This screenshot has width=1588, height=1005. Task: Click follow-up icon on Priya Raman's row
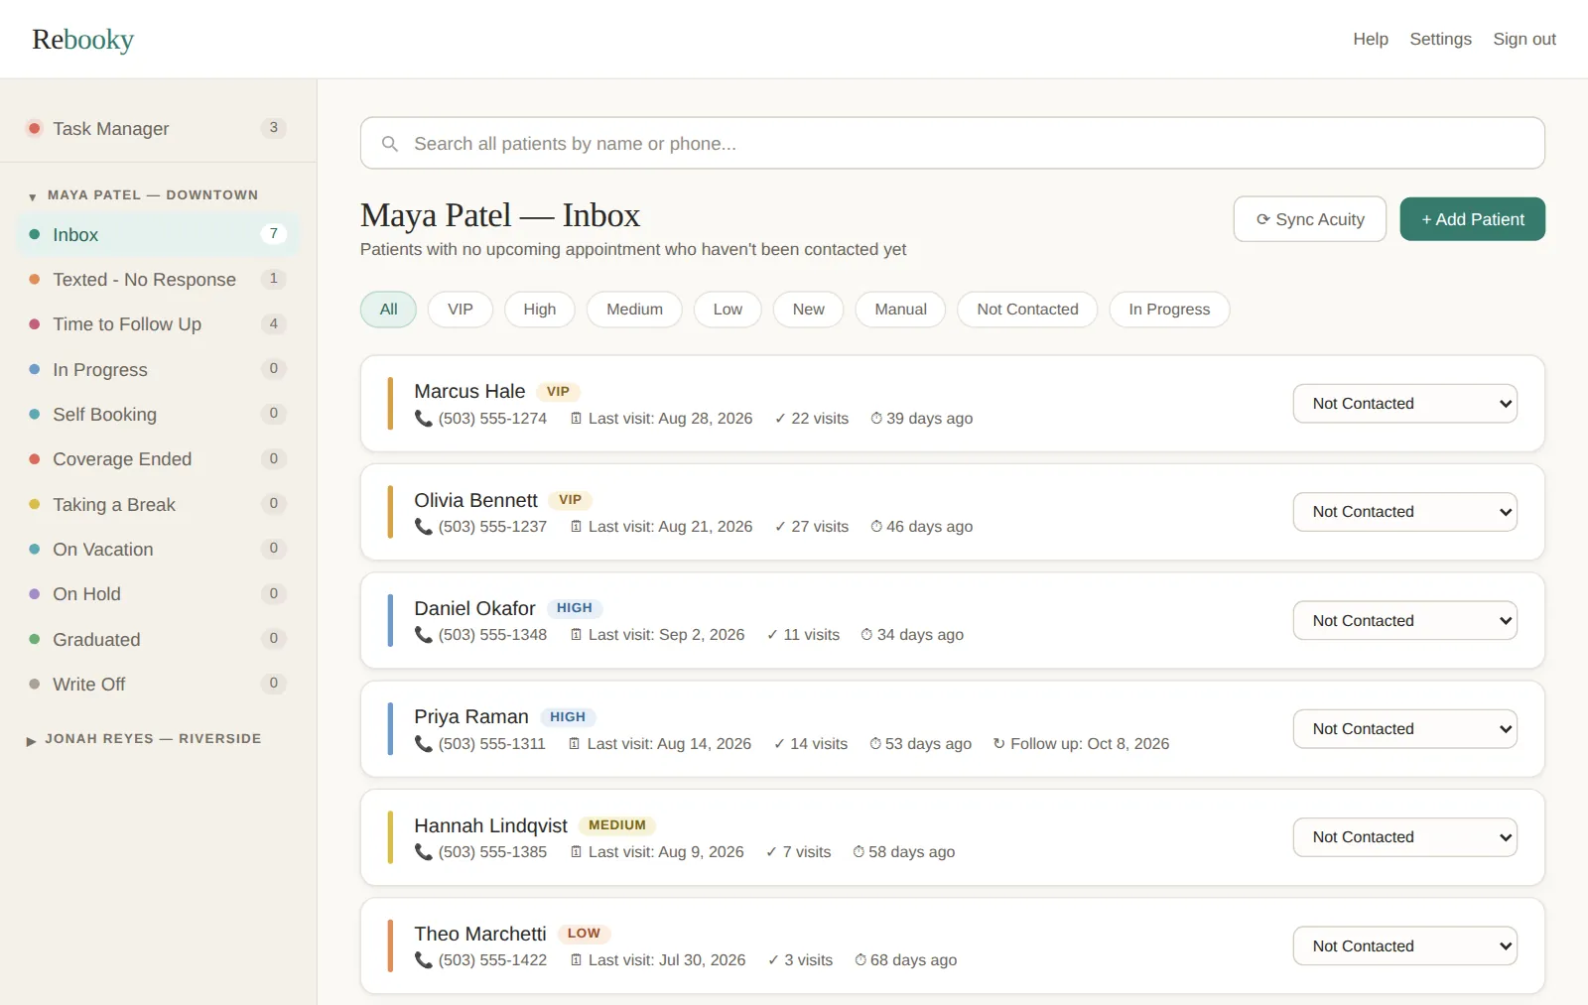click(998, 744)
